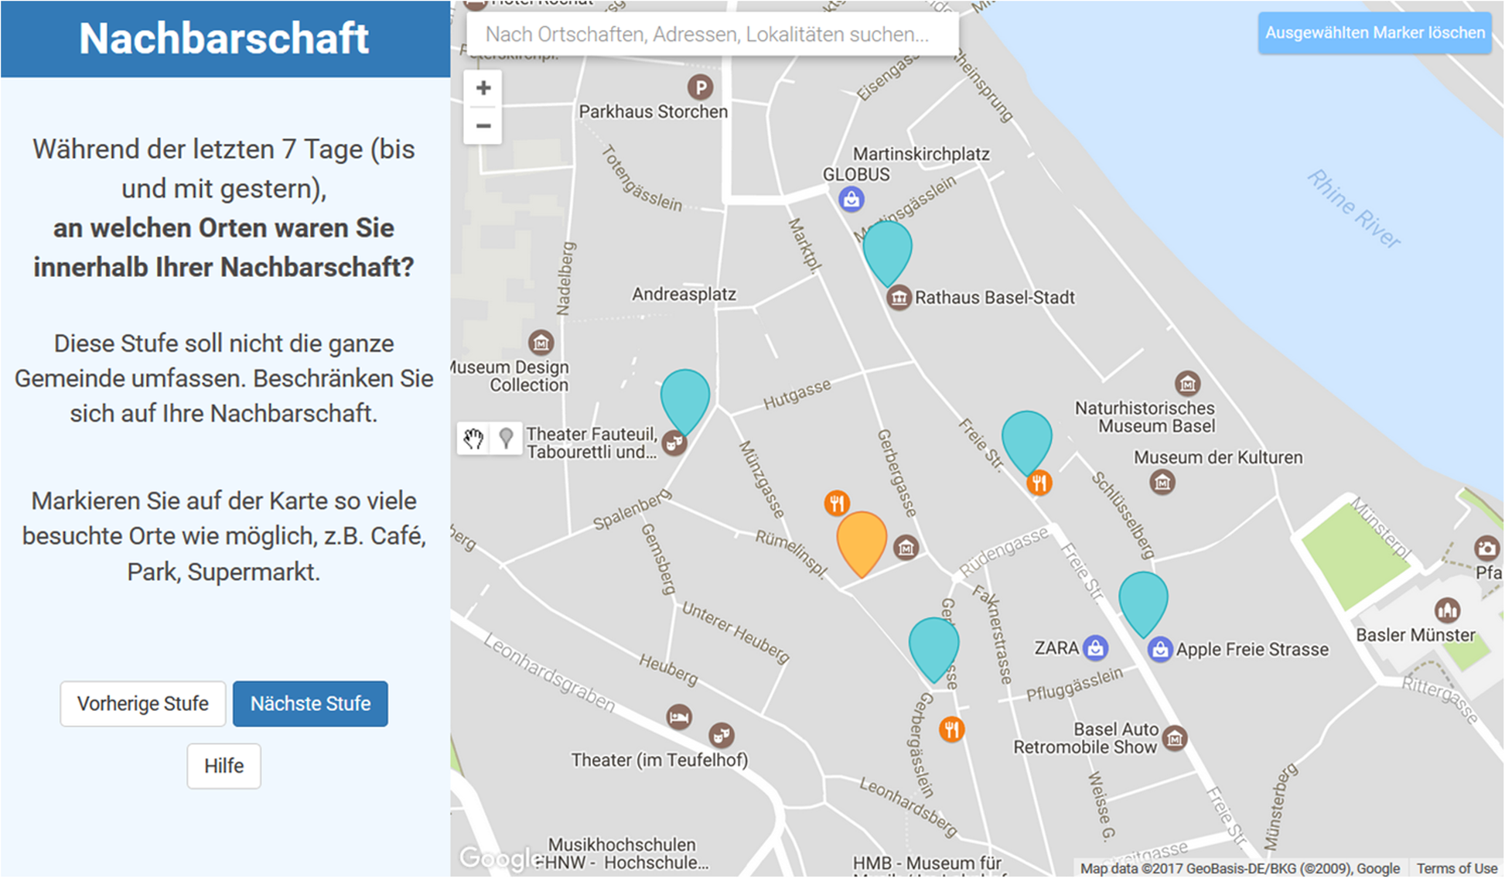
Task: Zoom in on the map
Action: click(x=483, y=88)
